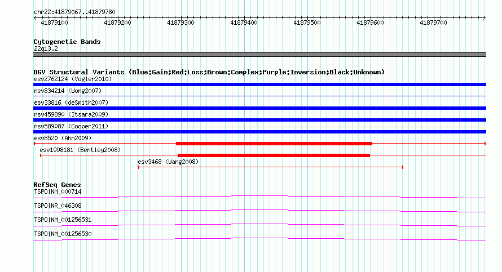This screenshot has height=272, width=502.
Task: Open transcript TSPO|NM_000714 label
Action: click(x=58, y=192)
